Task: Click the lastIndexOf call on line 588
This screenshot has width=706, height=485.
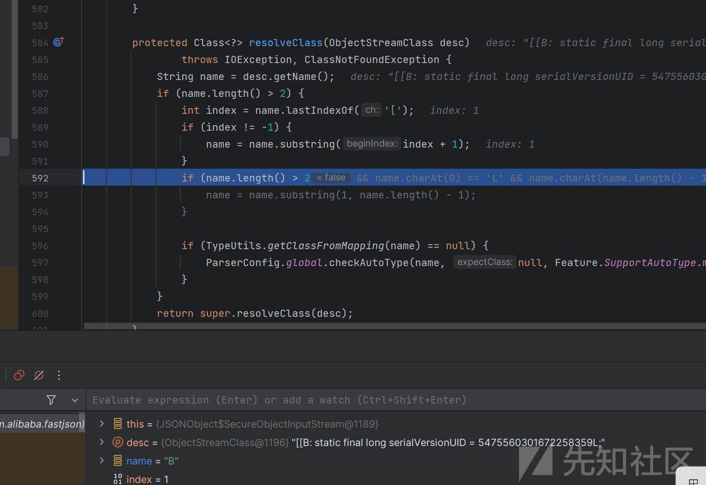Action: click(x=320, y=110)
